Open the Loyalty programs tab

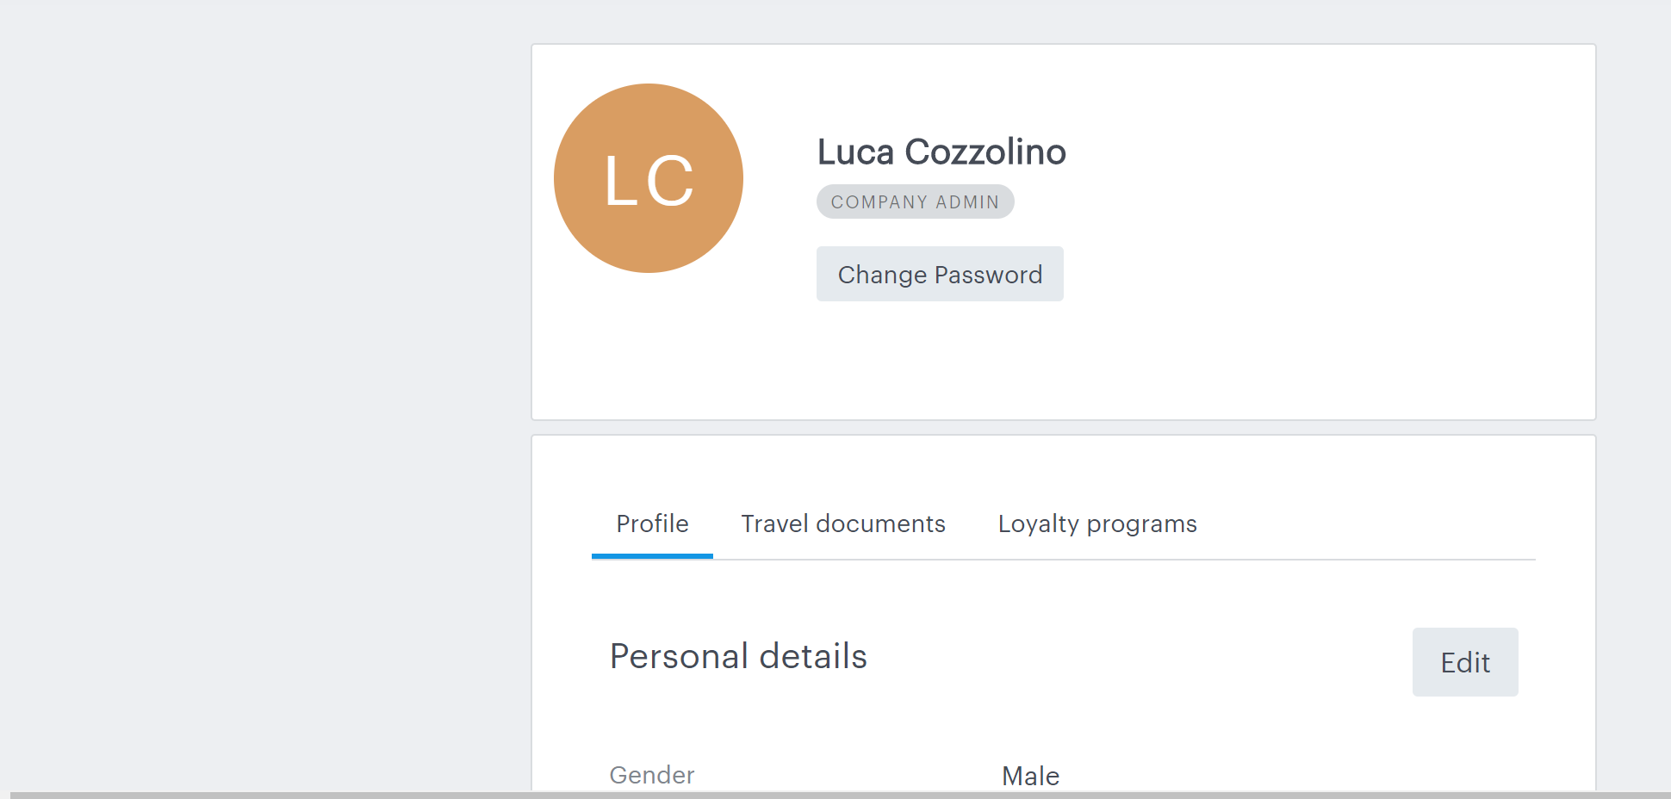[x=1097, y=523]
